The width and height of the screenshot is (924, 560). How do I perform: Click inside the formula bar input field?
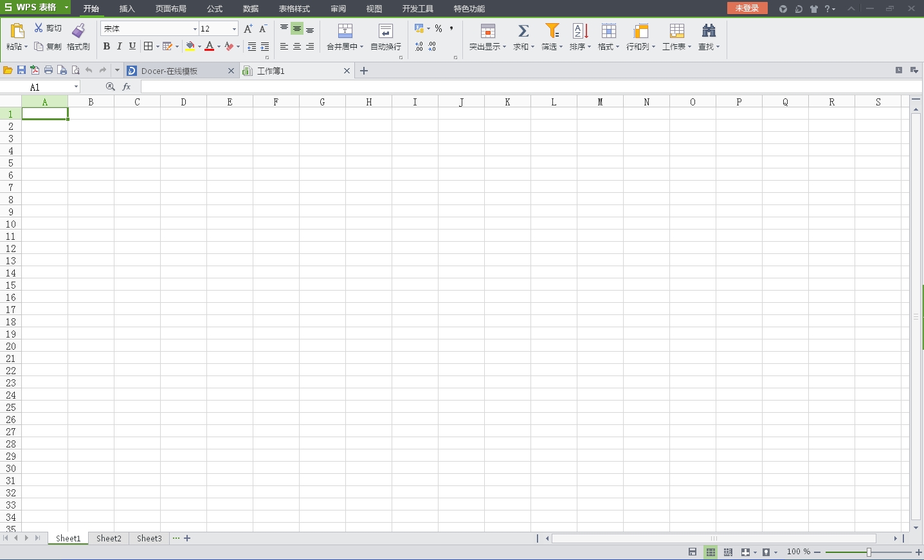514,87
